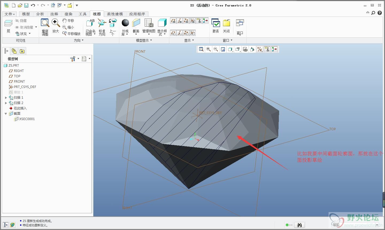Image resolution: width=385 pixels, height=230 pixels.
Task: Open Help question mark icon
Action: [380, 13]
